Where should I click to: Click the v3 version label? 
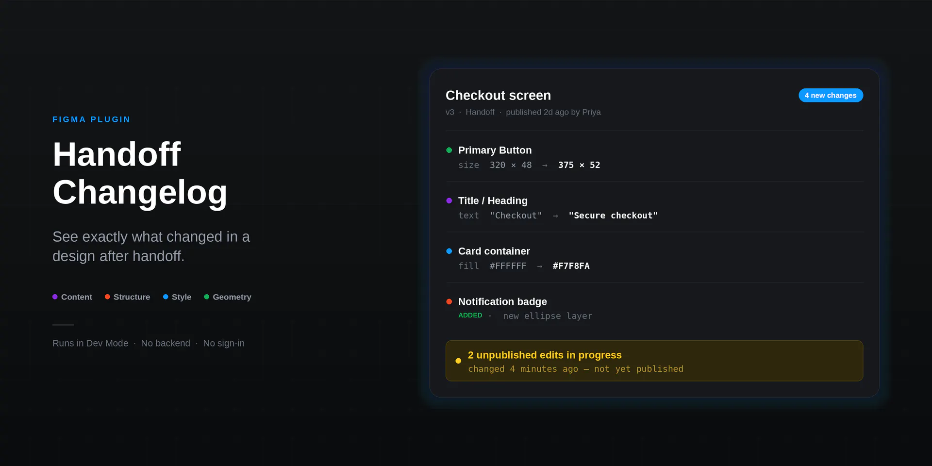coord(450,112)
